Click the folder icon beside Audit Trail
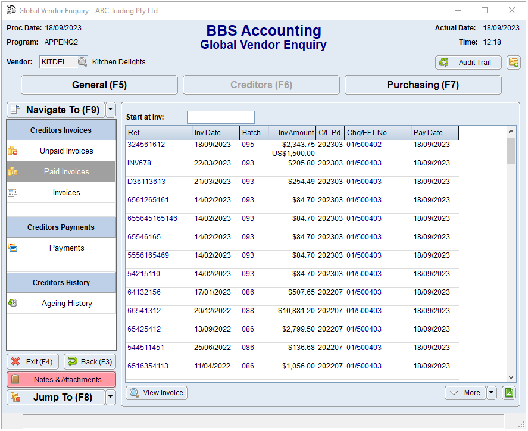528x431 pixels. pyautogui.click(x=513, y=63)
